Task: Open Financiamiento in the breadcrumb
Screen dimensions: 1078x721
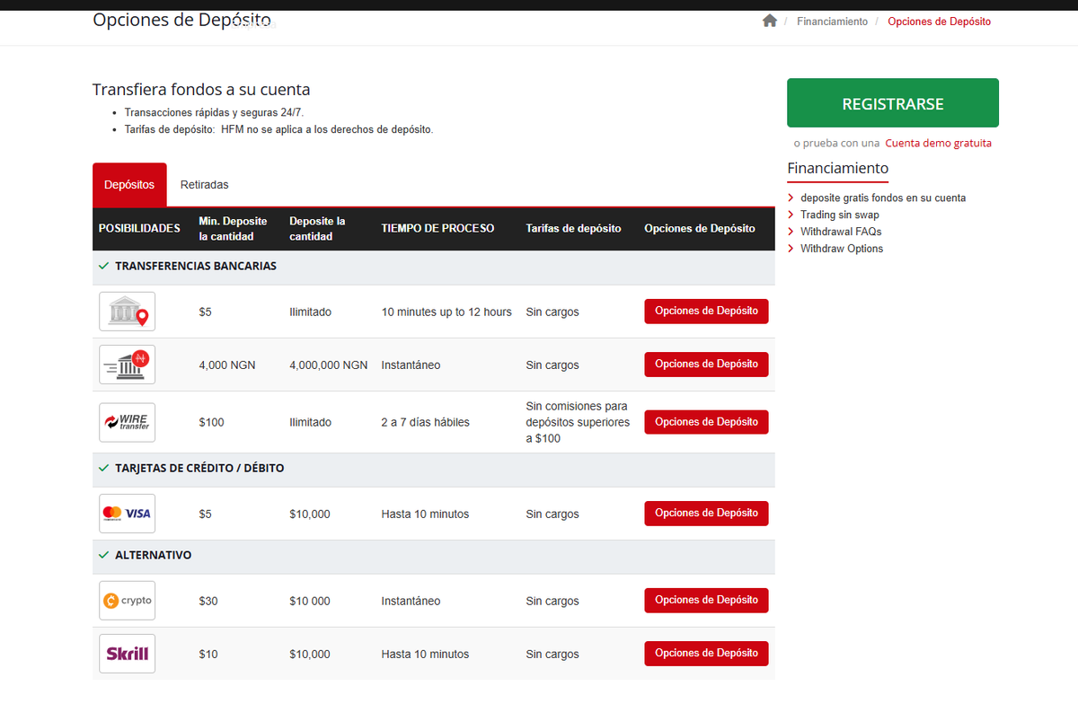Action: [x=832, y=22]
